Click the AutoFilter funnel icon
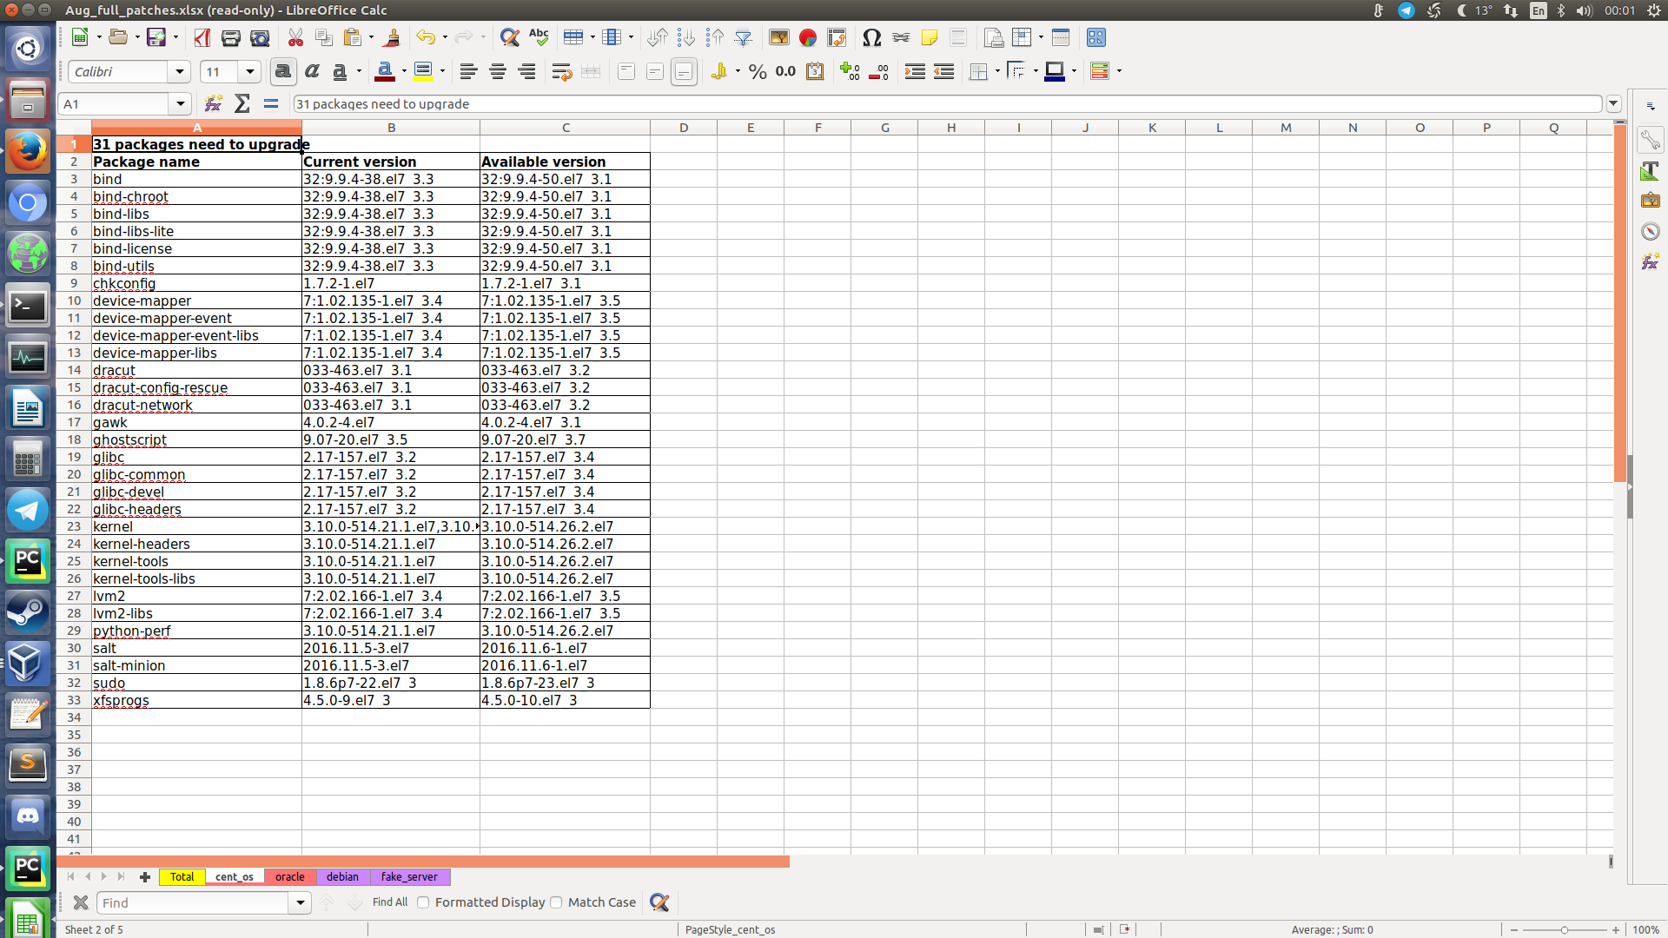This screenshot has width=1668, height=938. tap(744, 37)
